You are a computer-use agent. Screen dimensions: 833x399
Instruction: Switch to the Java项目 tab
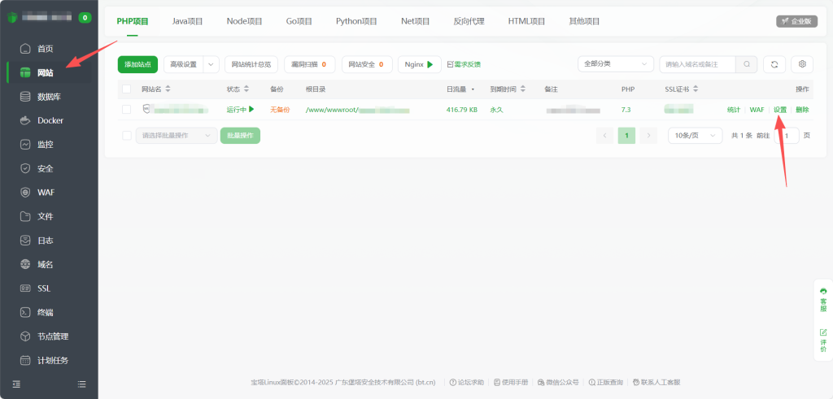[188, 21]
